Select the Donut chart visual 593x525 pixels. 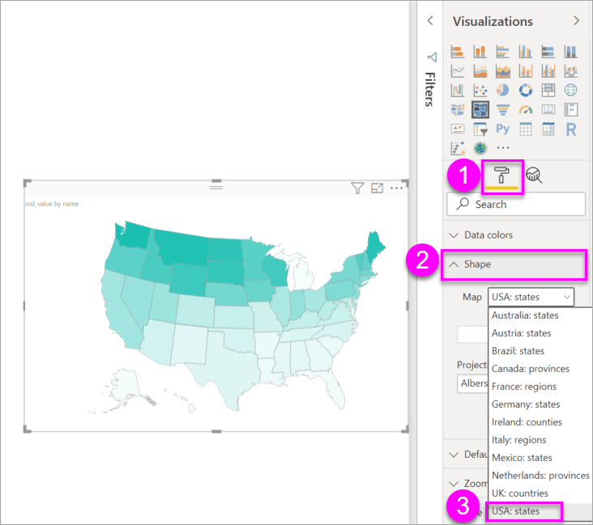[x=525, y=90]
